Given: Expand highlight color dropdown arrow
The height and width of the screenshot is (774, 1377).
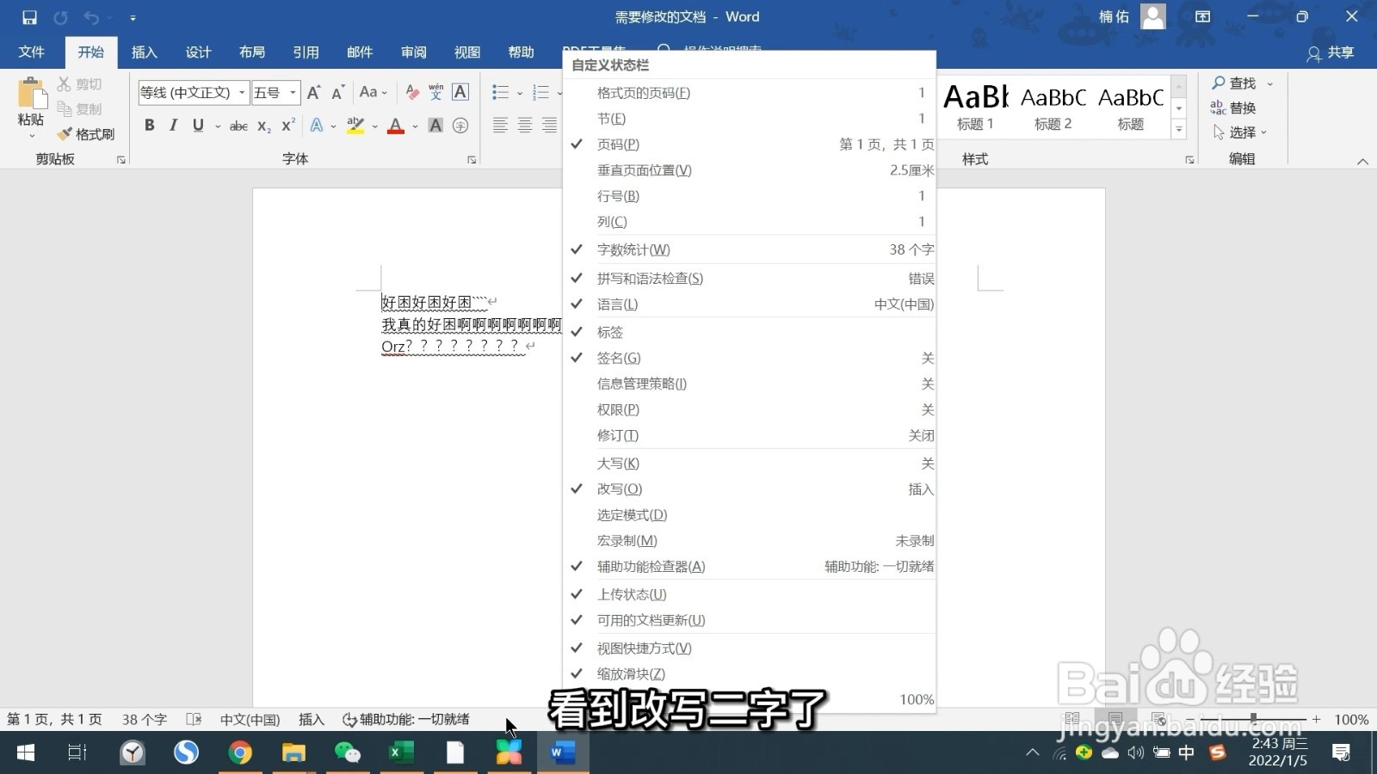Looking at the screenshot, I should click(375, 126).
